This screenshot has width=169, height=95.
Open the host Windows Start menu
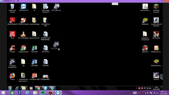(3, 93)
